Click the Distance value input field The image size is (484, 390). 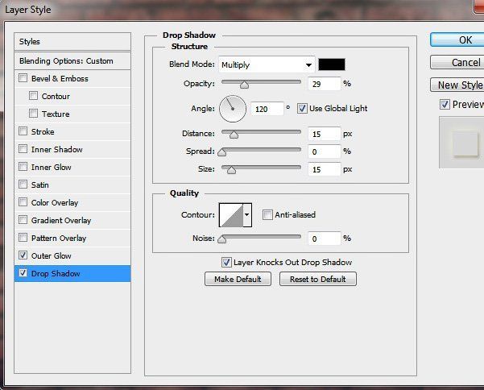(x=322, y=134)
